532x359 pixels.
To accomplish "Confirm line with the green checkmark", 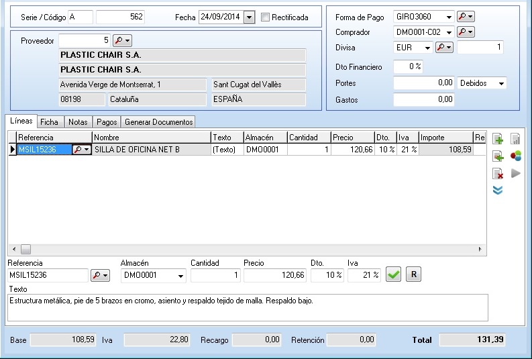I will coord(393,275).
